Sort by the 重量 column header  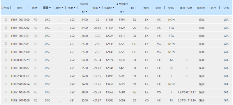[x=47, y=8]
